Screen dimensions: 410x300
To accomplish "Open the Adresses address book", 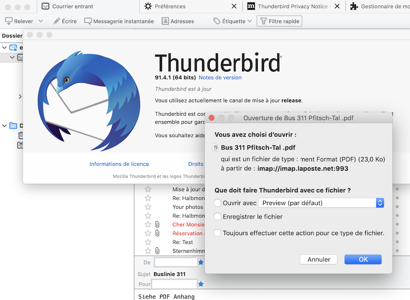I will pyautogui.click(x=178, y=21).
